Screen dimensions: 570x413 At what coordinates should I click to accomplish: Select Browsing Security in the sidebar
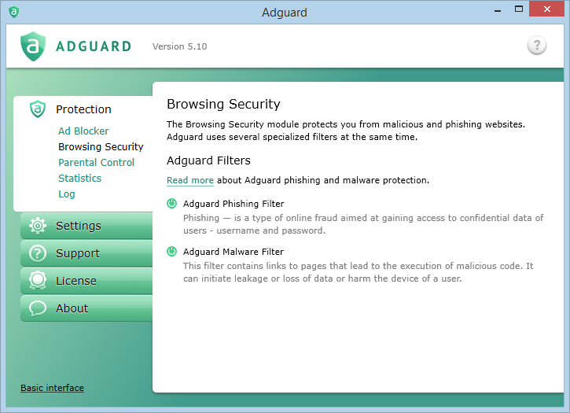(x=101, y=146)
